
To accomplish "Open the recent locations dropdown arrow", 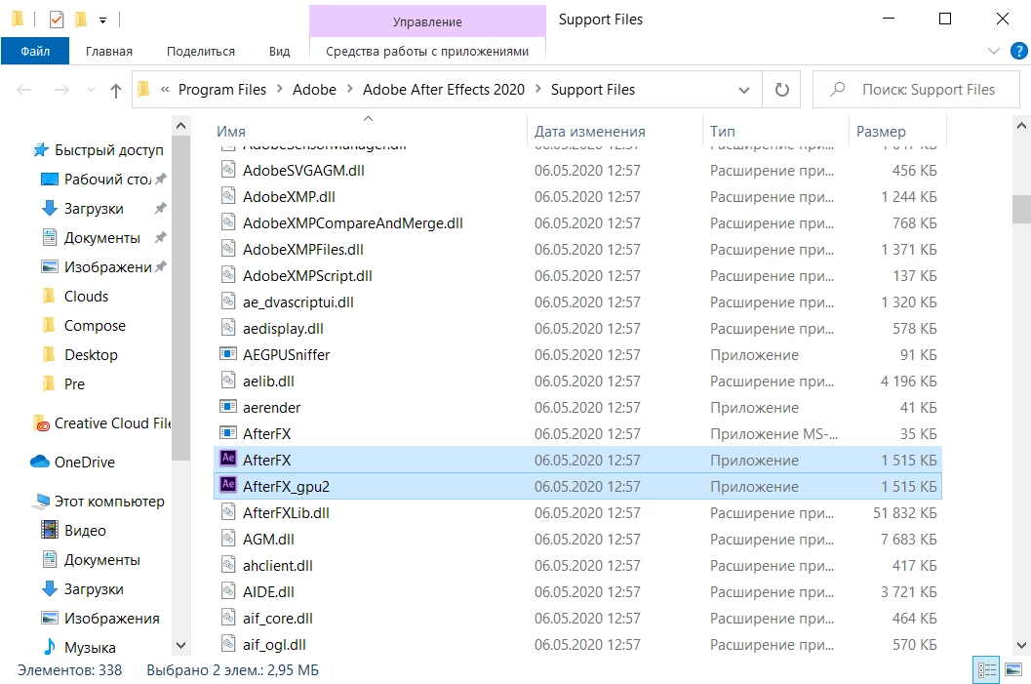I will [x=91, y=90].
